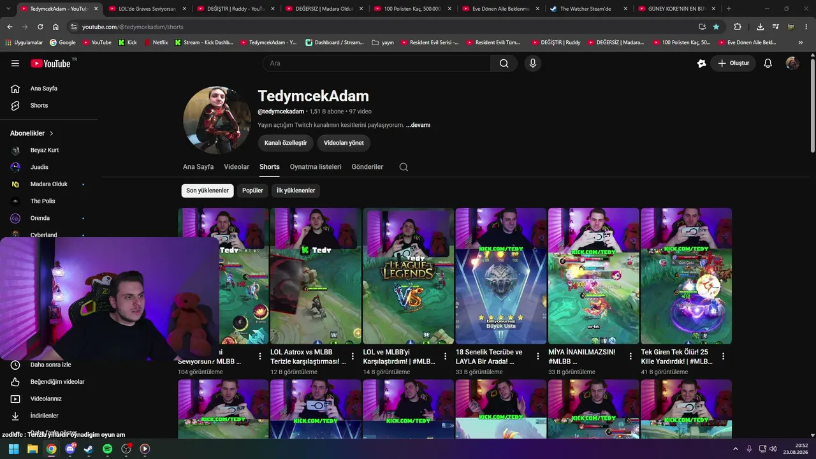The image size is (816, 459).
Task: Open 'Daha sonra izle' in the sidebar
Action: [51, 365]
